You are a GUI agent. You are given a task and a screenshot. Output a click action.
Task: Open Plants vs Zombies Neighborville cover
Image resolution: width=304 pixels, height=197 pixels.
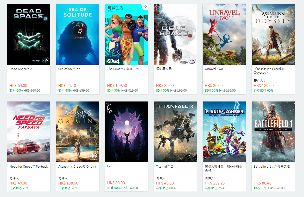click(x=224, y=132)
